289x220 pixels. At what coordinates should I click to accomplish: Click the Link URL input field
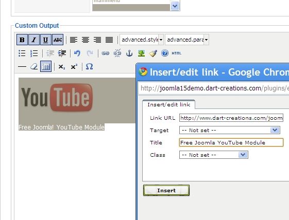pos(231,118)
